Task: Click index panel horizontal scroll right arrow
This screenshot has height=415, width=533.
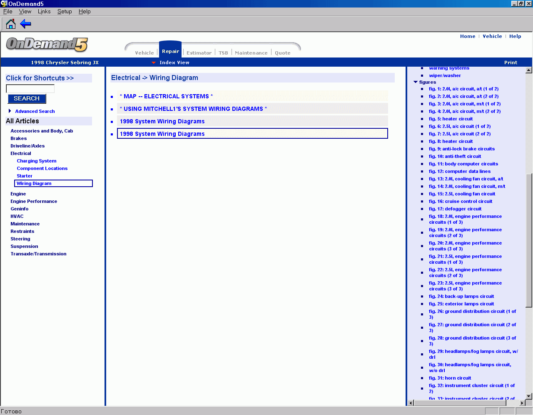Action: (522, 403)
